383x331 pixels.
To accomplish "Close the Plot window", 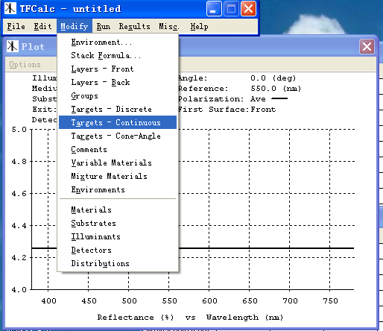I will pos(367,46).
